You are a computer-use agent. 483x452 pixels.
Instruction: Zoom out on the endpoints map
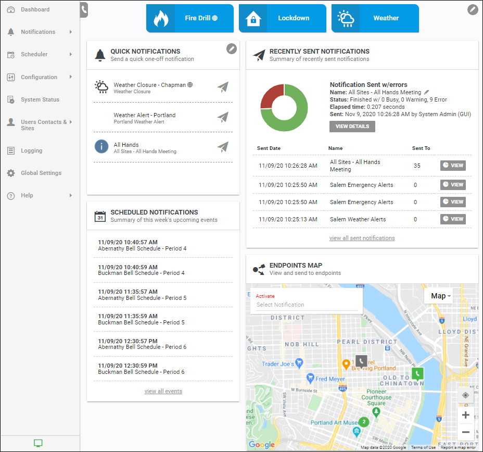465,432
